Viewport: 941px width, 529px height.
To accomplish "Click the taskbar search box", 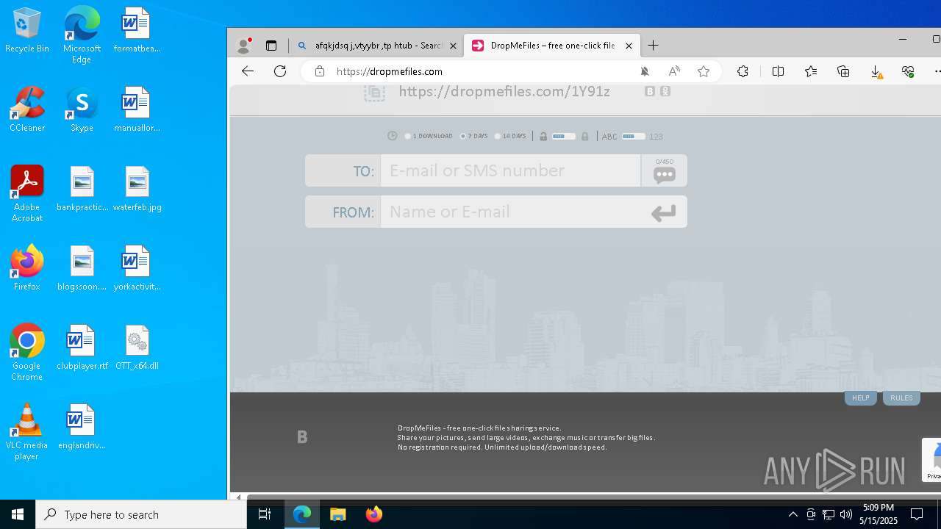I will (x=141, y=514).
